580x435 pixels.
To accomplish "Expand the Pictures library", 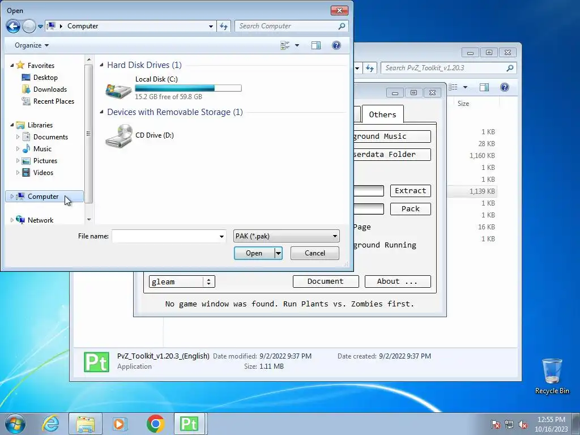I will 18,160.
